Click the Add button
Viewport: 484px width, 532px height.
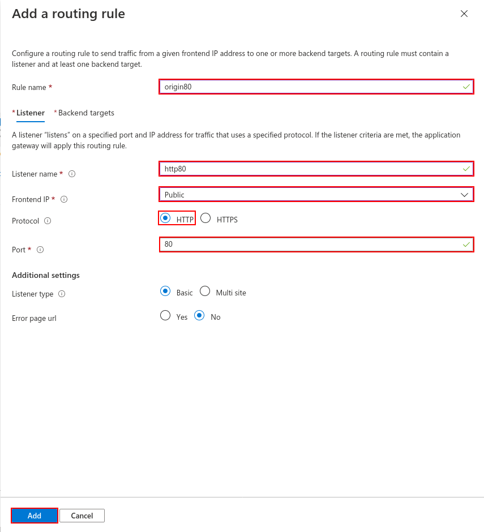(35, 516)
